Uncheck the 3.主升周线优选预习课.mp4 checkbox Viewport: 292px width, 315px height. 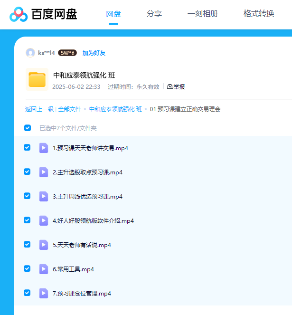tap(27, 196)
